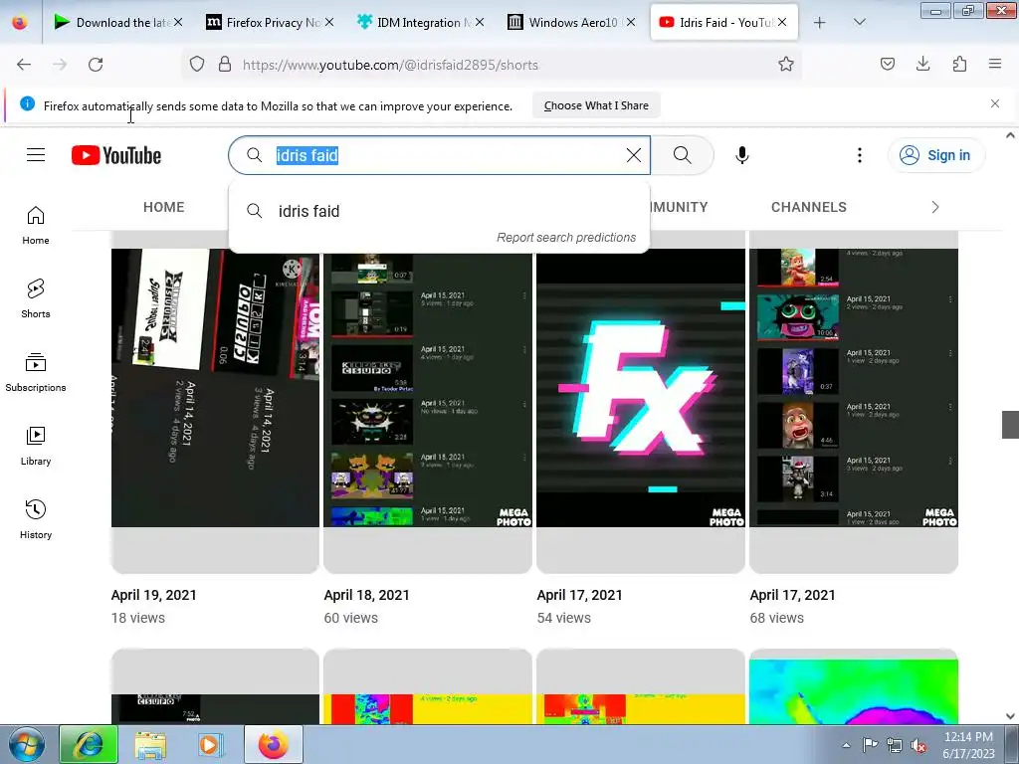Open Home in the left sidebar

pos(36,225)
